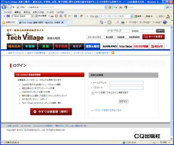174x145 pixels.
Task: Click the security lock icon in address bar
Action: 110,7
